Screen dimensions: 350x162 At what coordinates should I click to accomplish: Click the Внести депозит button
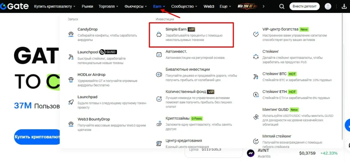(x=305, y=6)
